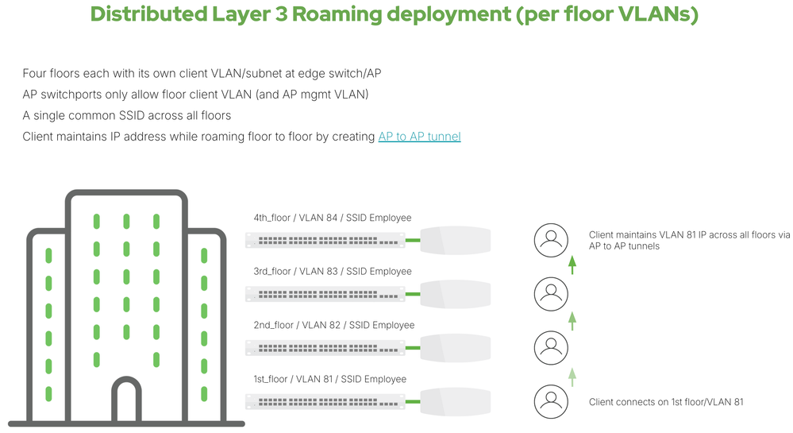Select the topmost client user icon
The height and width of the screenshot is (433, 793).
click(550, 239)
